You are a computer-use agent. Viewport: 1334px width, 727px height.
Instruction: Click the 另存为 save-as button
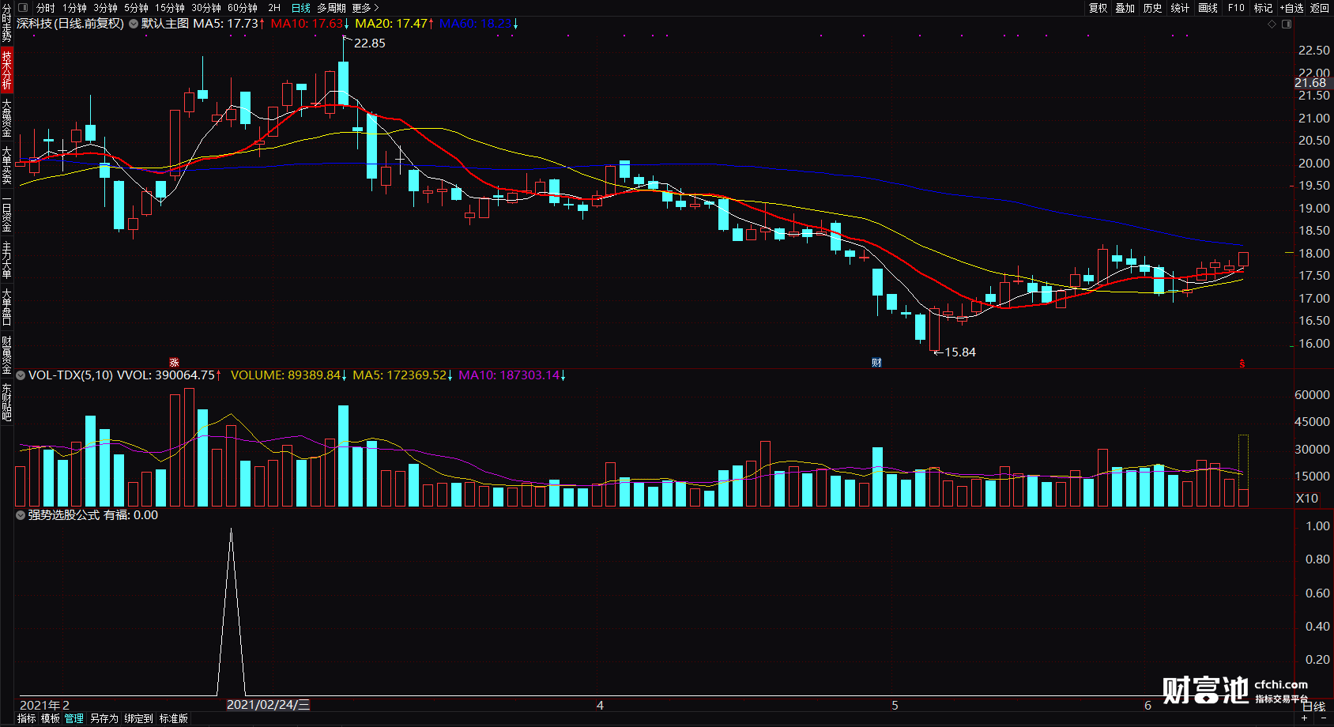[x=104, y=718]
